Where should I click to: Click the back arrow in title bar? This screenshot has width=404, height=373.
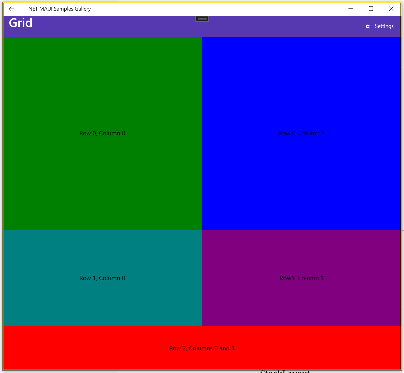pos(11,9)
